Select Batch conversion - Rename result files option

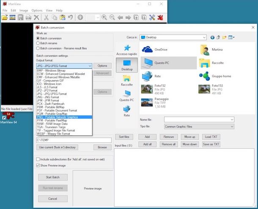coord(38,48)
